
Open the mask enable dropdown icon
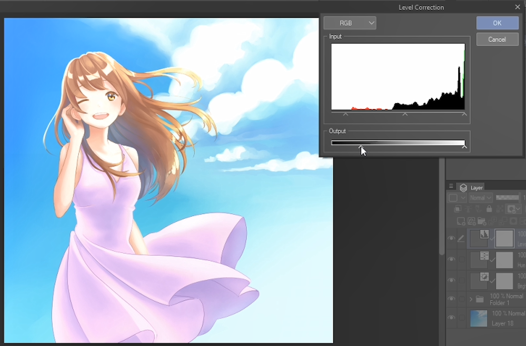pos(513,209)
